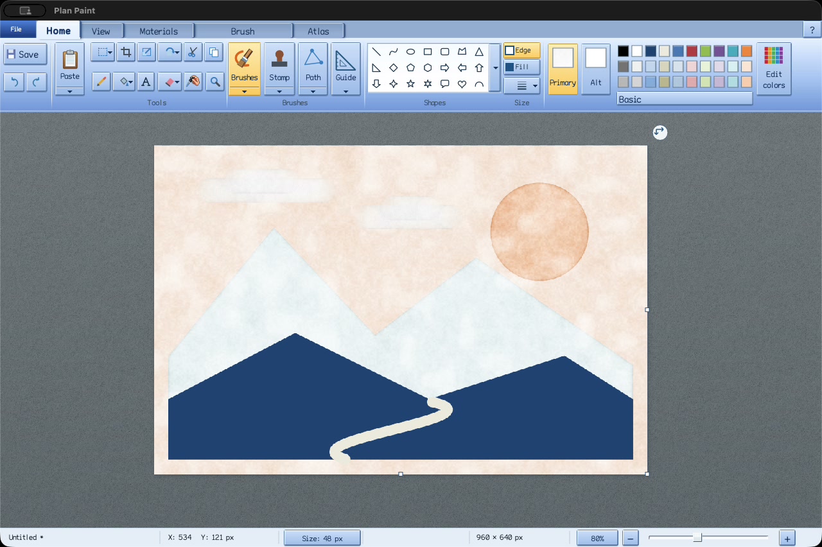Pick the black color swatch

623,51
